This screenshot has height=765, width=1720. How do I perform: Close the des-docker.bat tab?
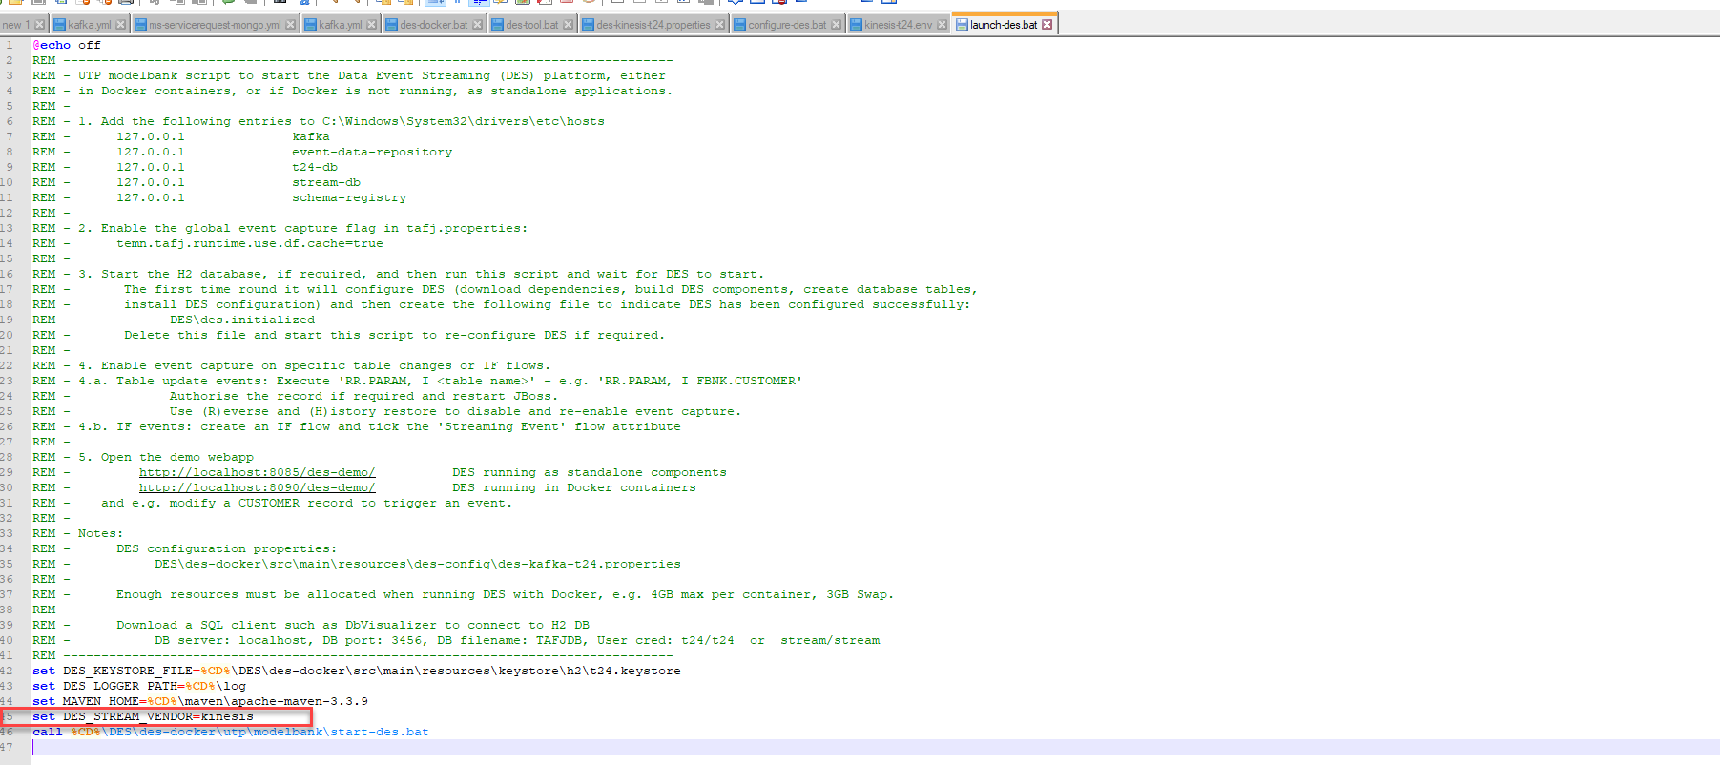pyautogui.click(x=477, y=25)
